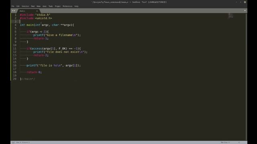
Task: Click "char **argv" parameter on line 4
Action: (x=62, y=25)
